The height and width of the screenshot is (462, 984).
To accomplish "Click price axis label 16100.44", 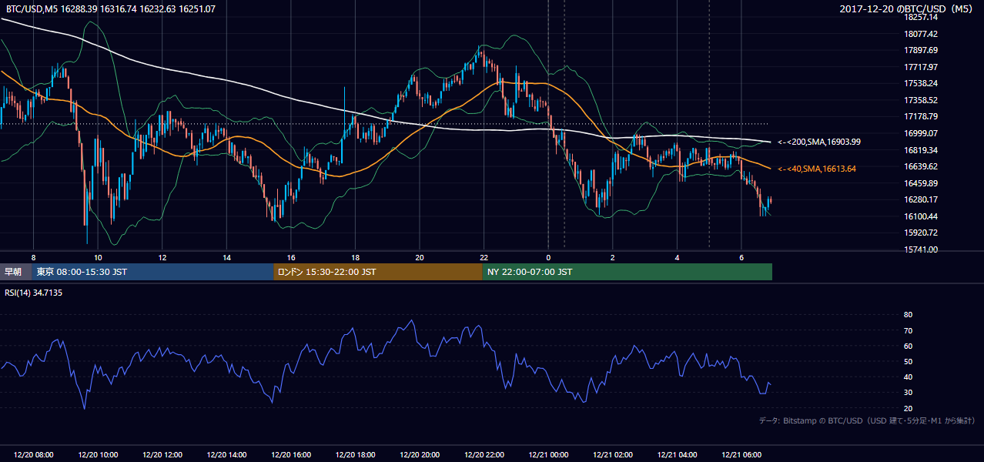I will [921, 216].
